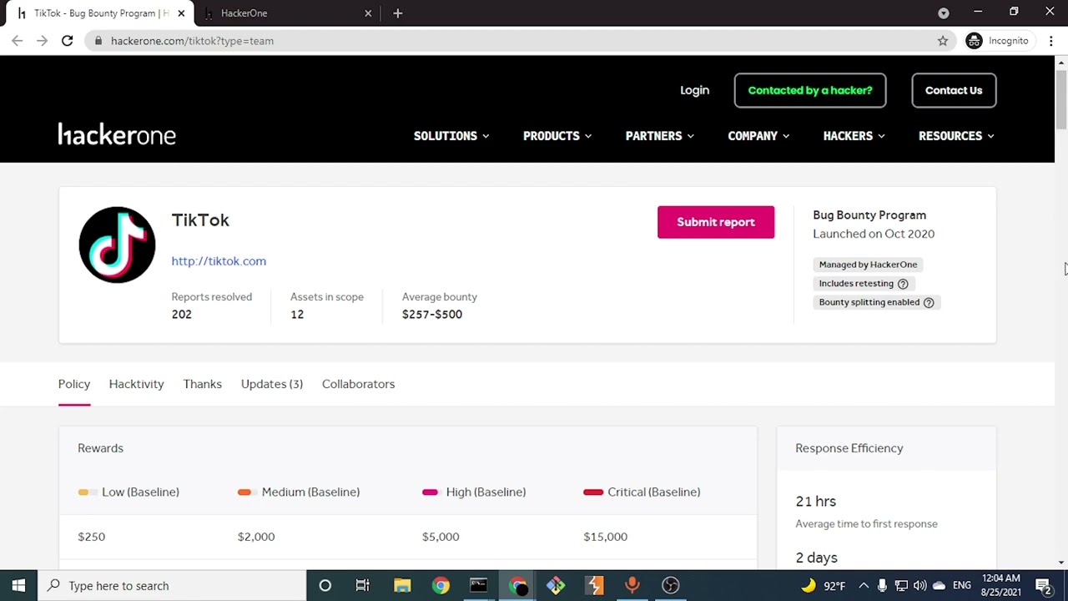
Task: Open the Windows Start menu
Action: point(18,586)
